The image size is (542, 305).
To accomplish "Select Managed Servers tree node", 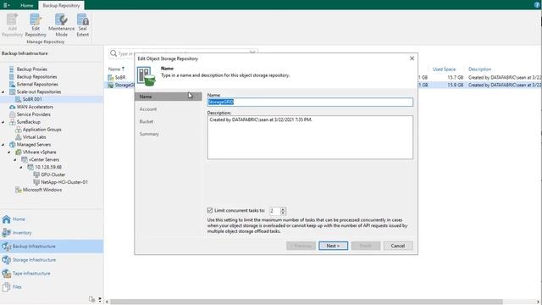I will [34, 145].
